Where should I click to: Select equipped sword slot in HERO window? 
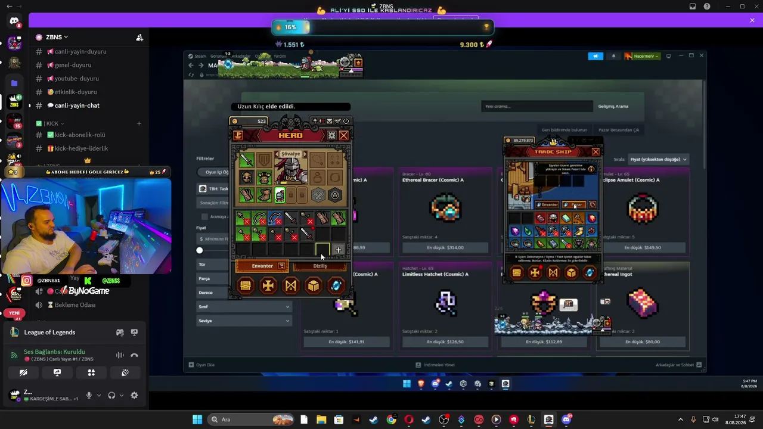[x=246, y=160]
